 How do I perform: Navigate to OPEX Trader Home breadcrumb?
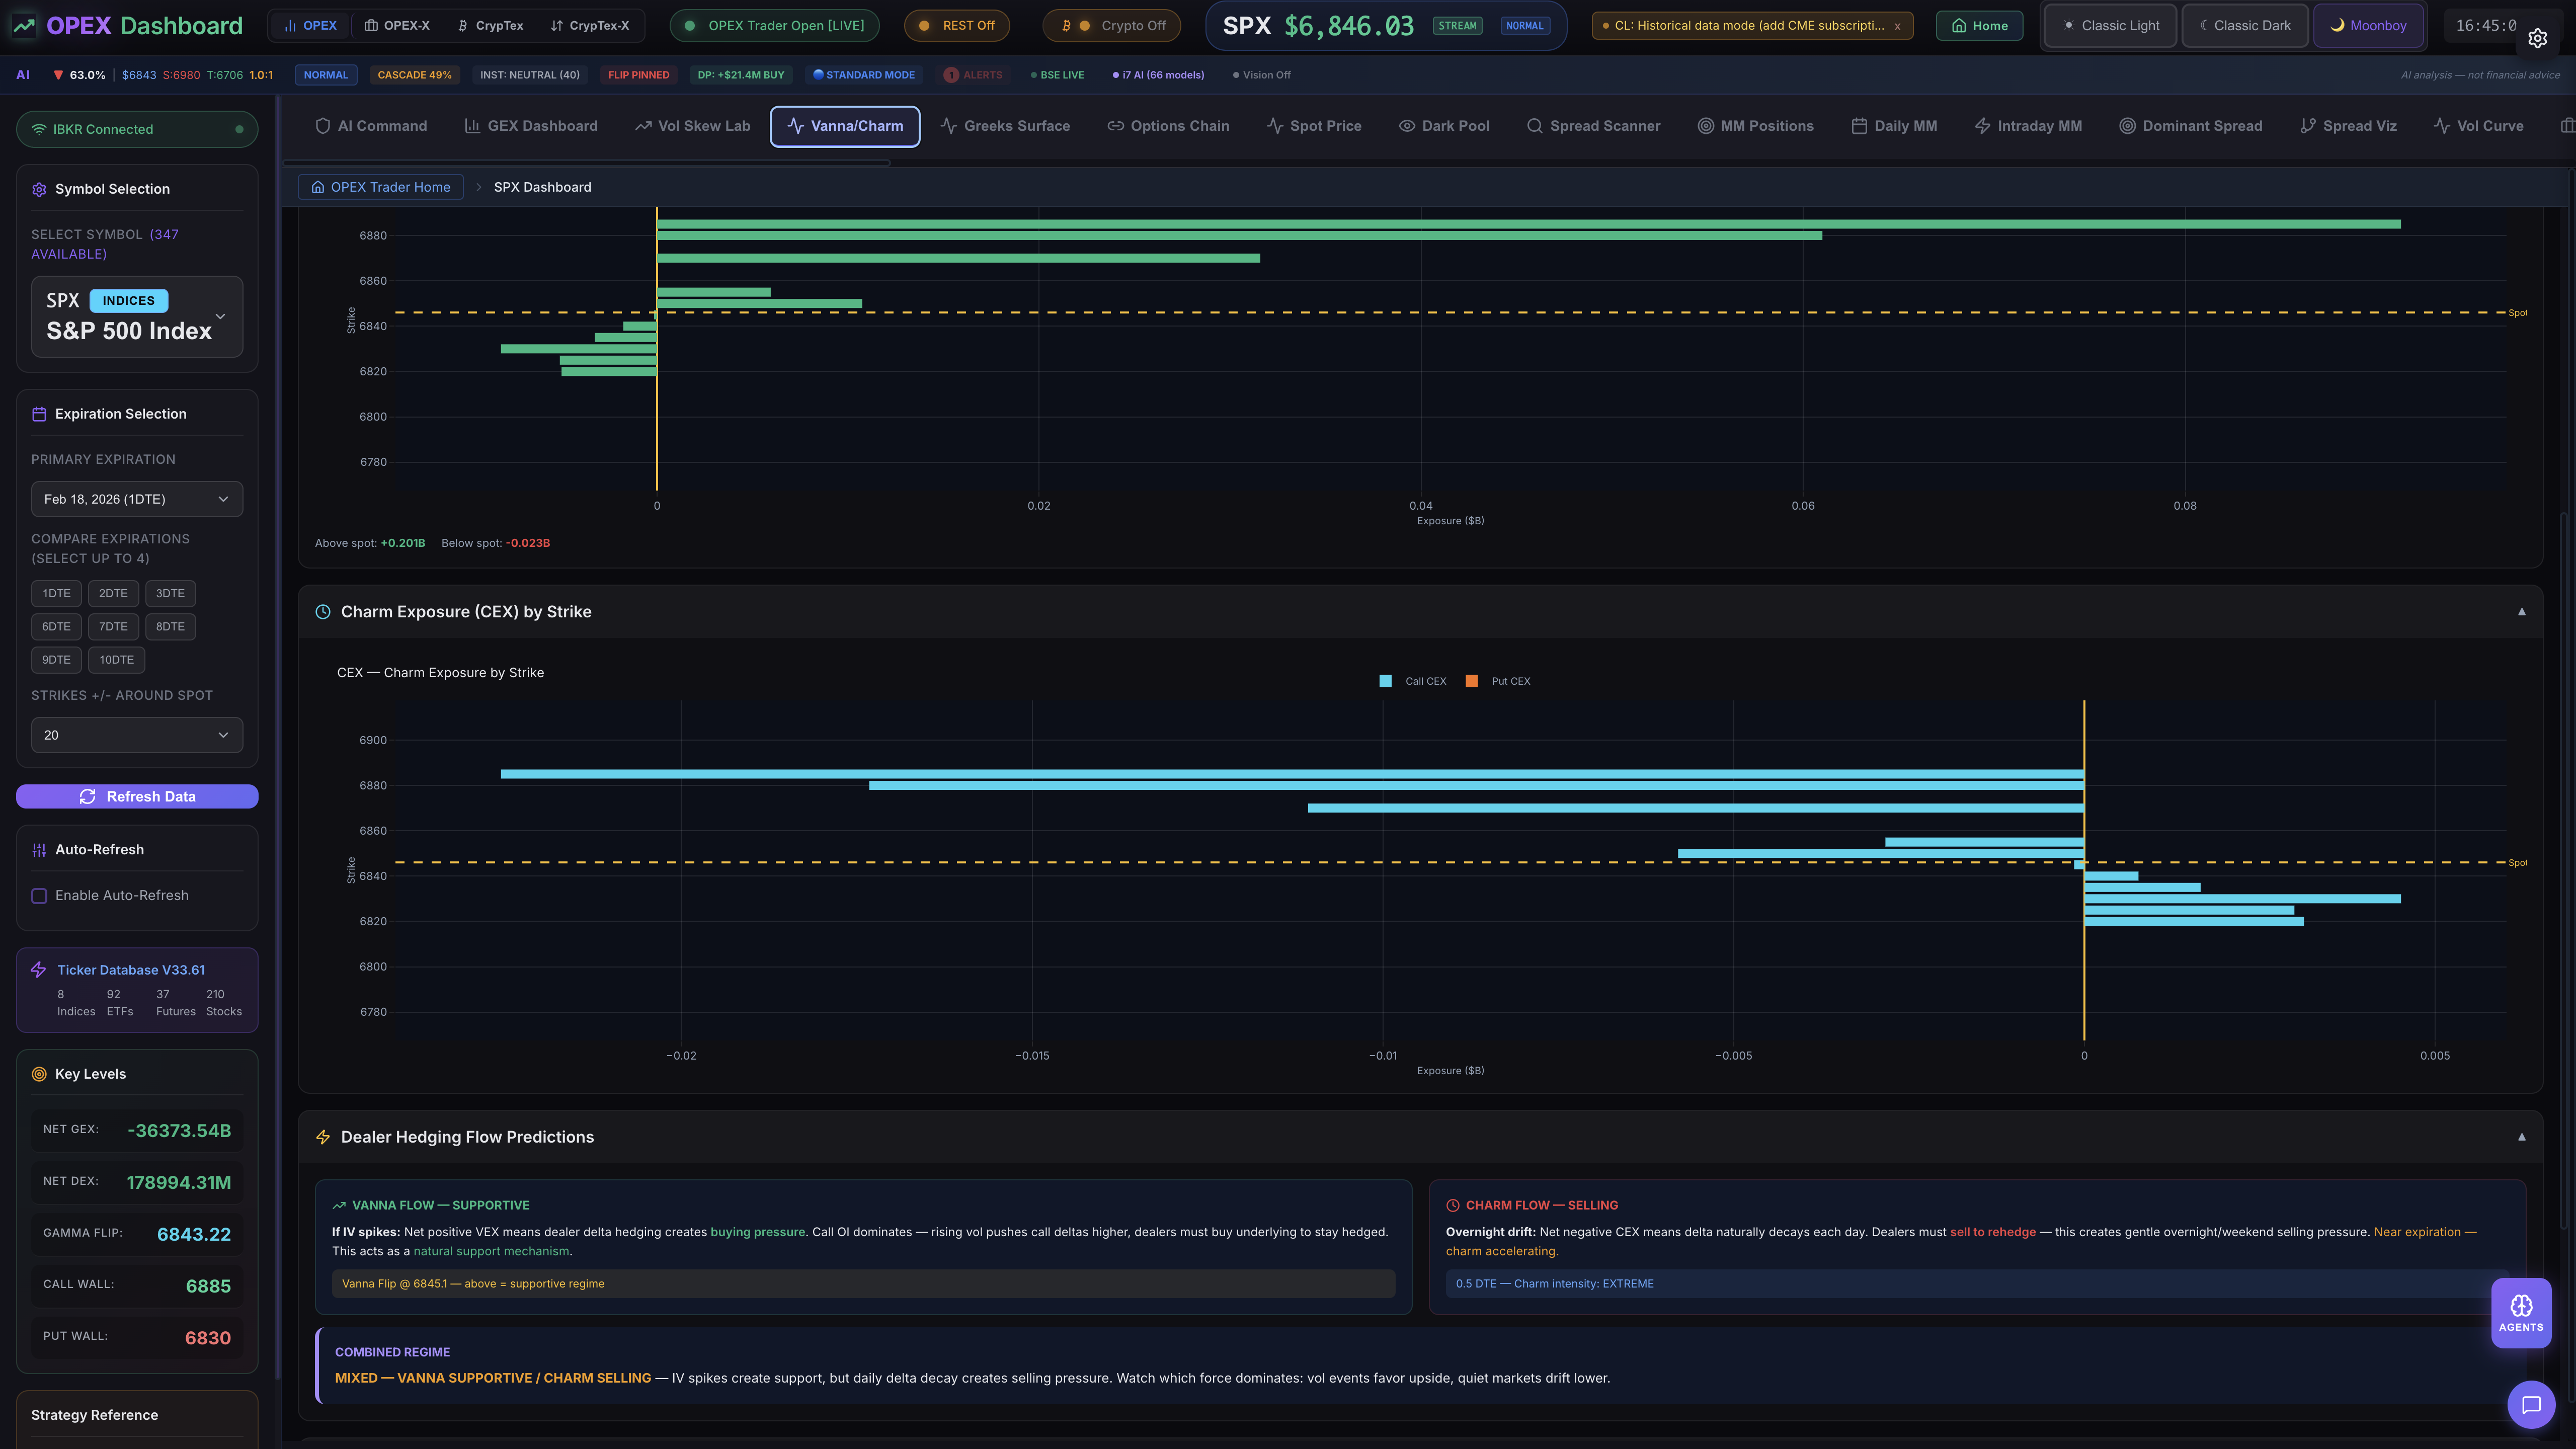(380, 187)
